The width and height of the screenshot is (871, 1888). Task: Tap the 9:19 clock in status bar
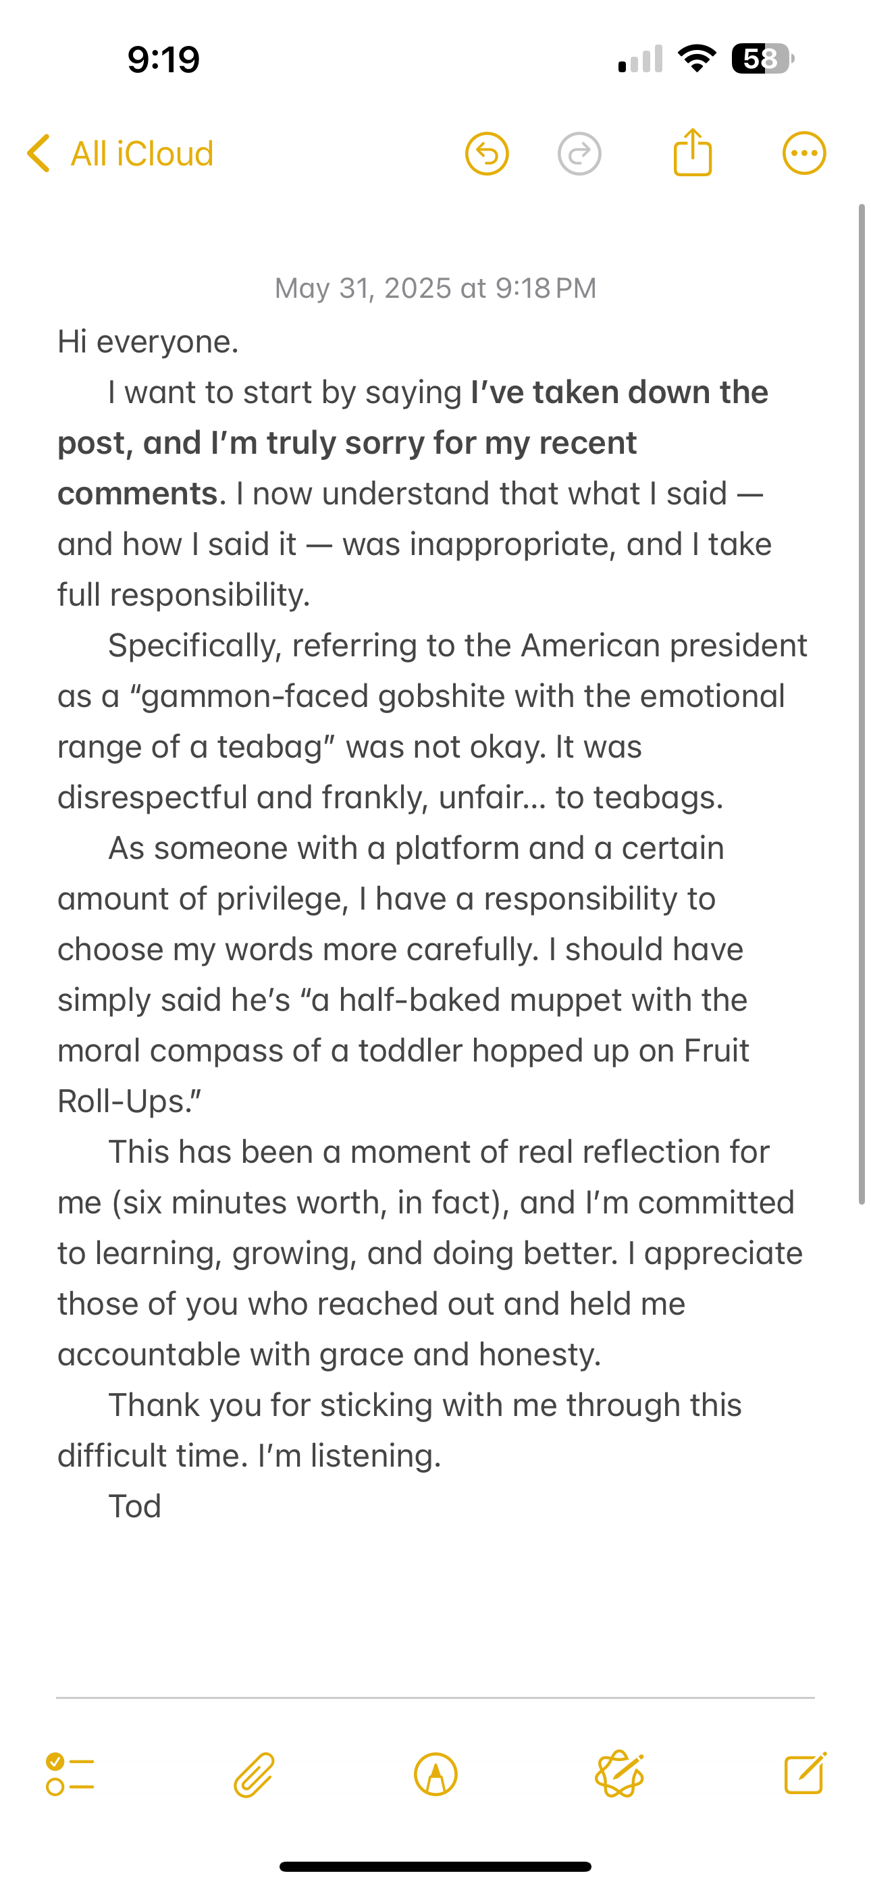coord(163,59)
